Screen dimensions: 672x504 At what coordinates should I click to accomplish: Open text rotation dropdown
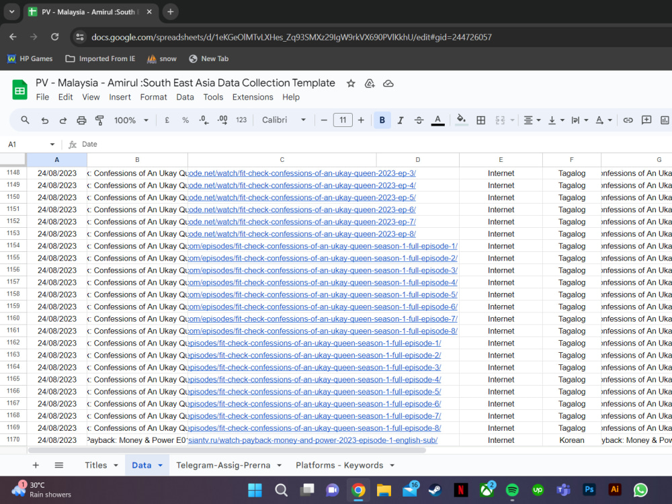(x=603, y=120)
